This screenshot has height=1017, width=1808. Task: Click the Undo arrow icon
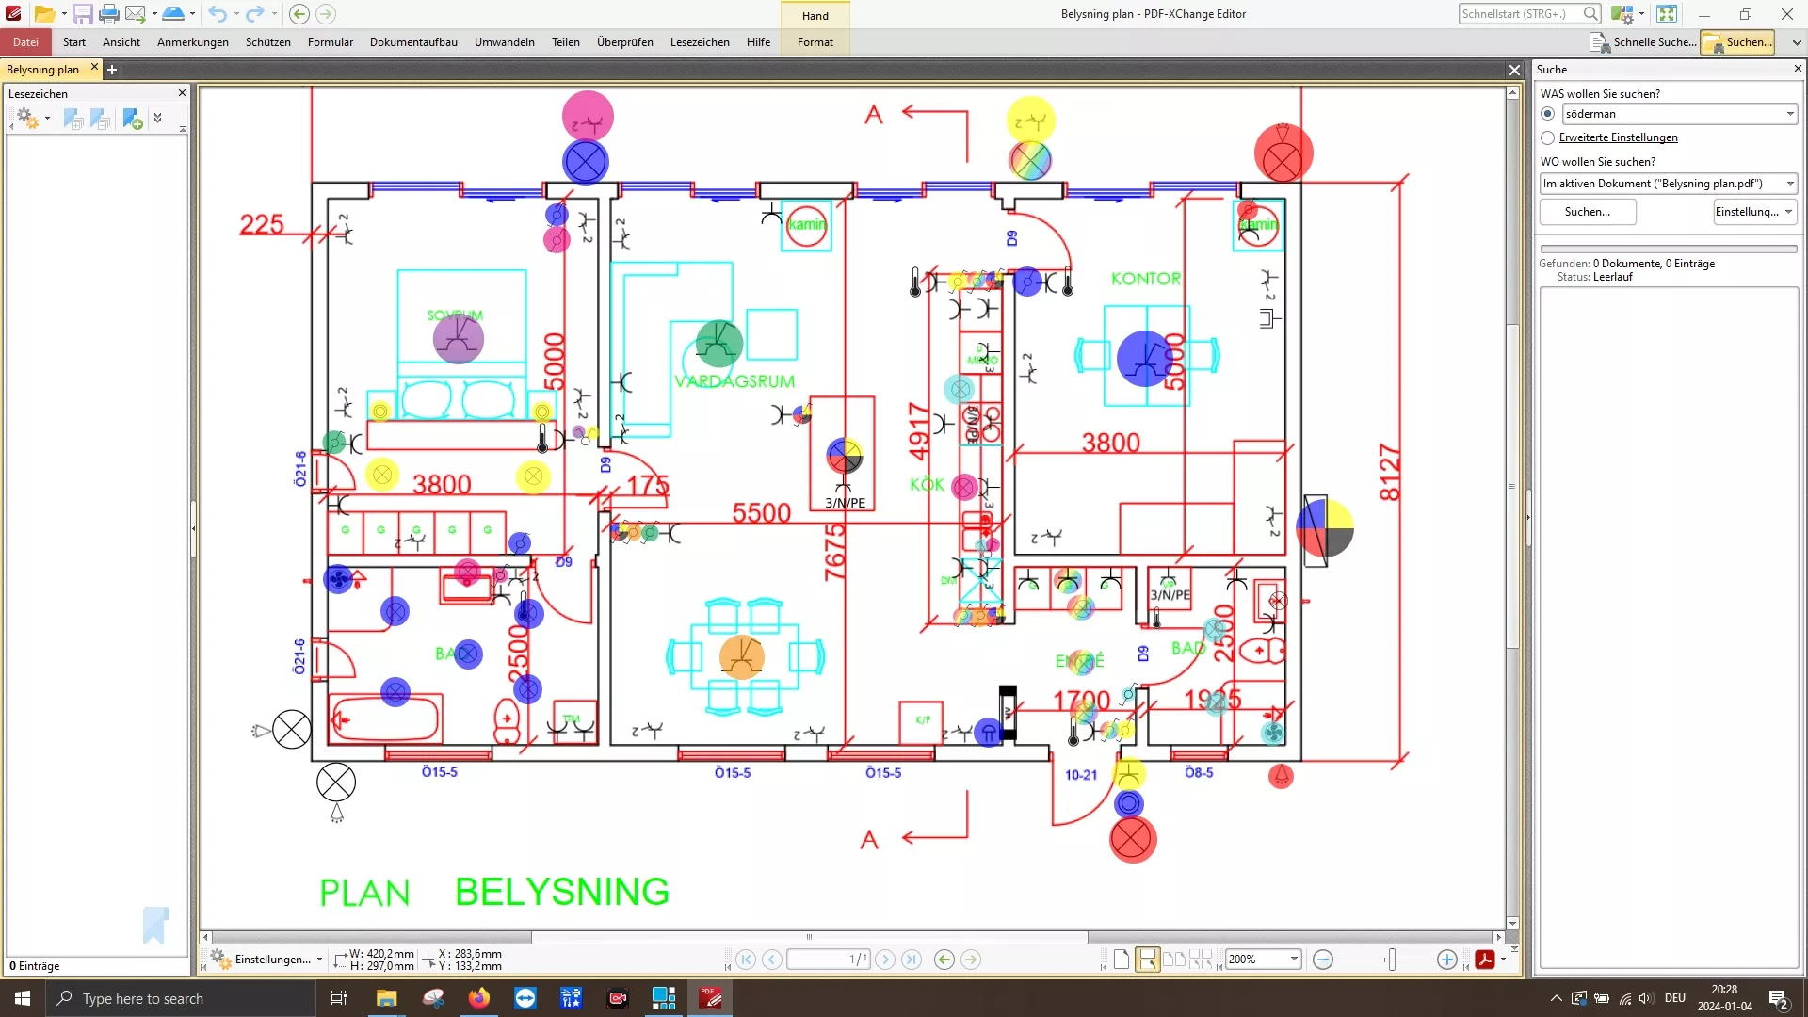click(218, 14)
